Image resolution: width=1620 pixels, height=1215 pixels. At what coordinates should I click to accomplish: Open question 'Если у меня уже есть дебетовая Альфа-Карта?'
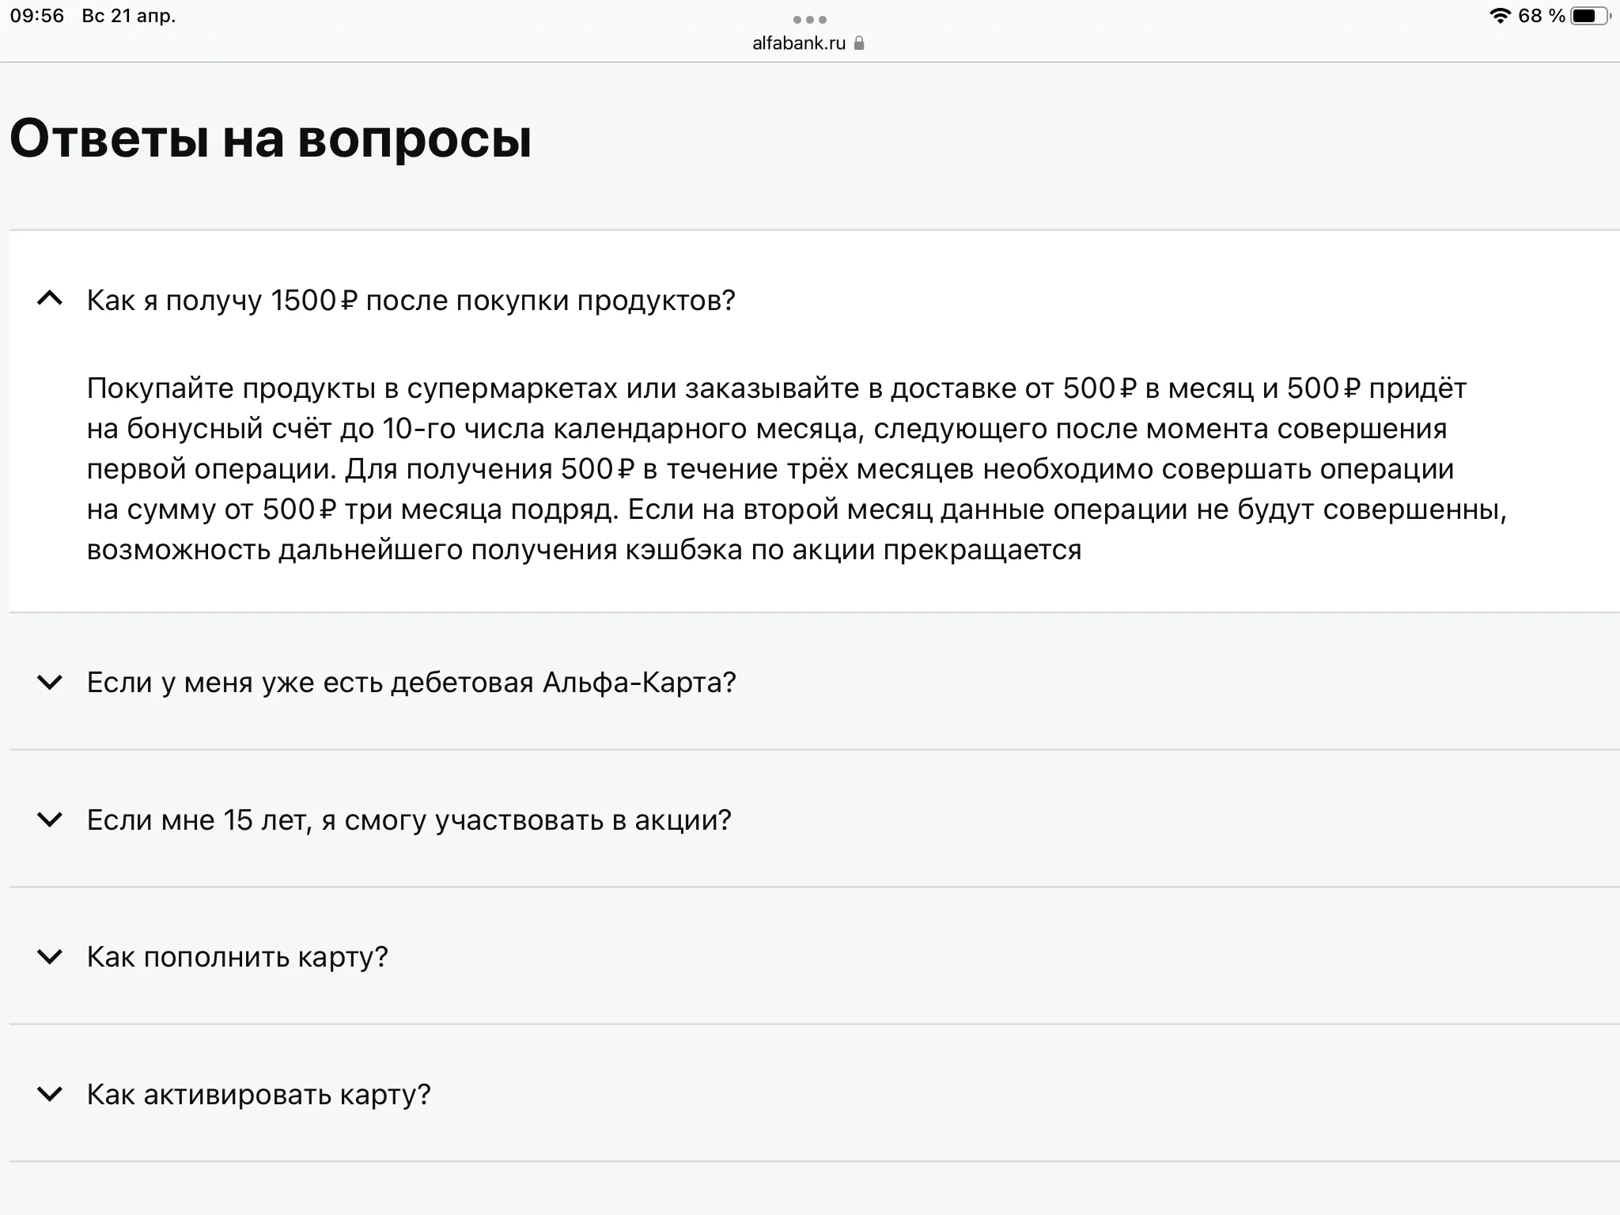pos(411,683)
